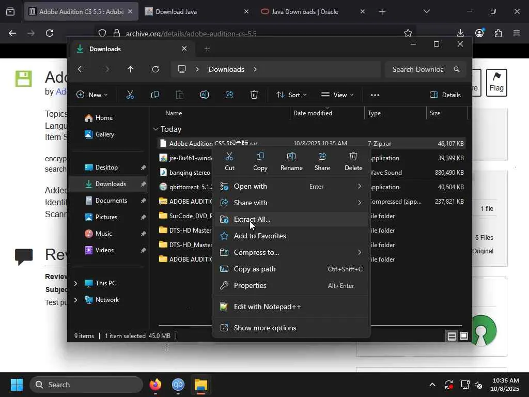This screenshot has height=397, width=529.
Task: Click Delete icon in context menu
Action: (353, 161)
